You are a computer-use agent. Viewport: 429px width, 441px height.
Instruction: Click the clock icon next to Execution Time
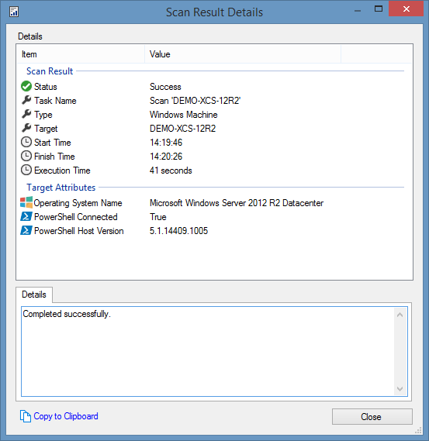26,170
